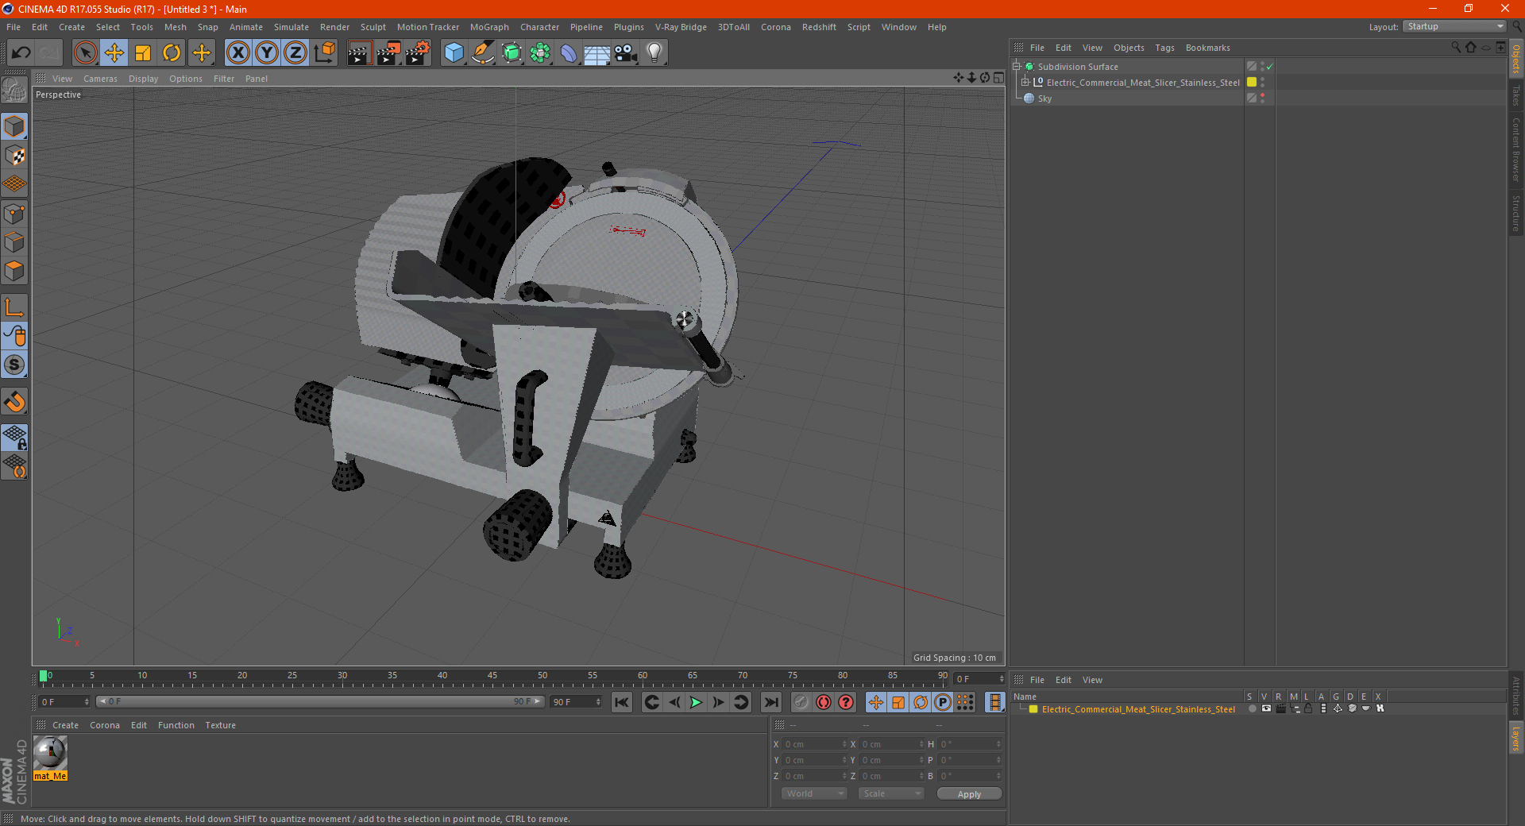Click yellow layer swatch of meat slicer object
This screenshot has height=826, width=1525.
click(x=1252, y=83)
